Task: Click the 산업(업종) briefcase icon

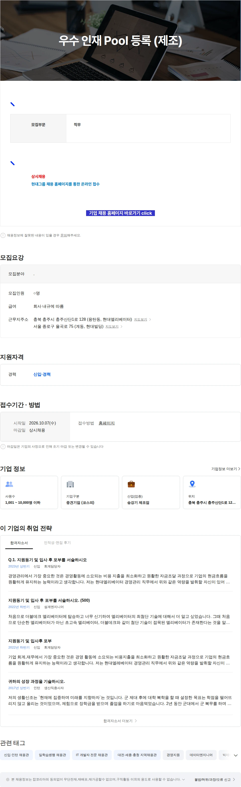Action: [x=131, y=484]
